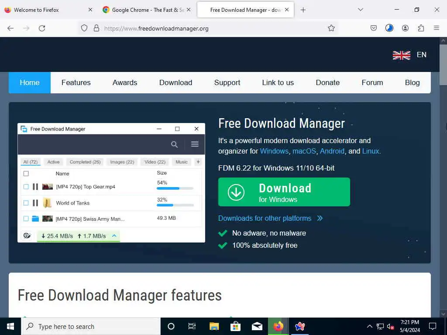Open the tracking protection shield icon
Viewport: 447px width, 335px height.
[x=84, y=28]
